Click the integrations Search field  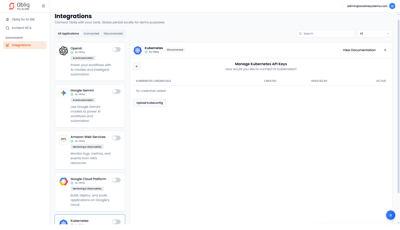coord(325,34)
